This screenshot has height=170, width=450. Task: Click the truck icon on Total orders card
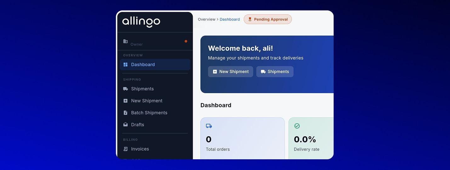point(209,126)
